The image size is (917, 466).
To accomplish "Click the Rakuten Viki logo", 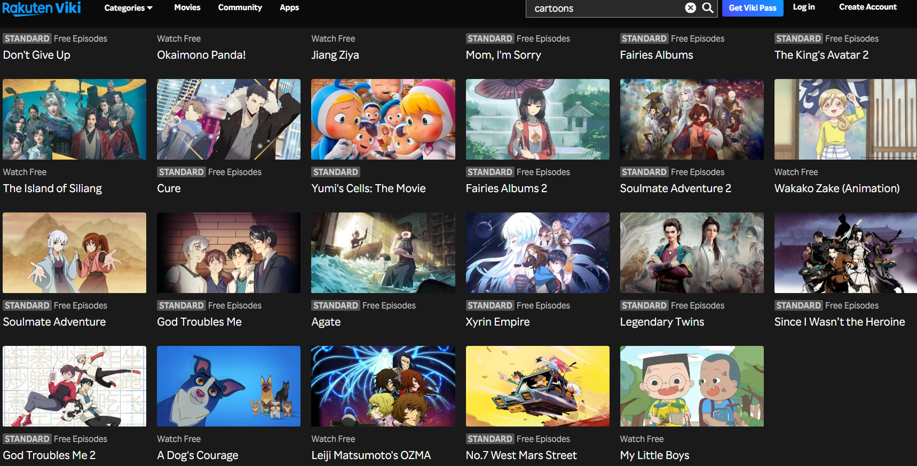I will pyautogui.click(x=42, y=8).
